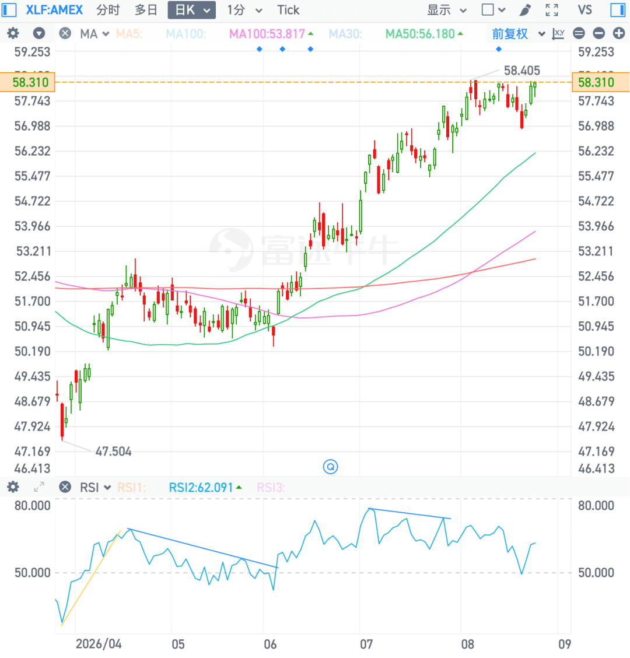Image resolution: width=630 pixels, height=658 pixels.
Task: Toggle the MA100:53.817 line
Action: pos(271,34)
